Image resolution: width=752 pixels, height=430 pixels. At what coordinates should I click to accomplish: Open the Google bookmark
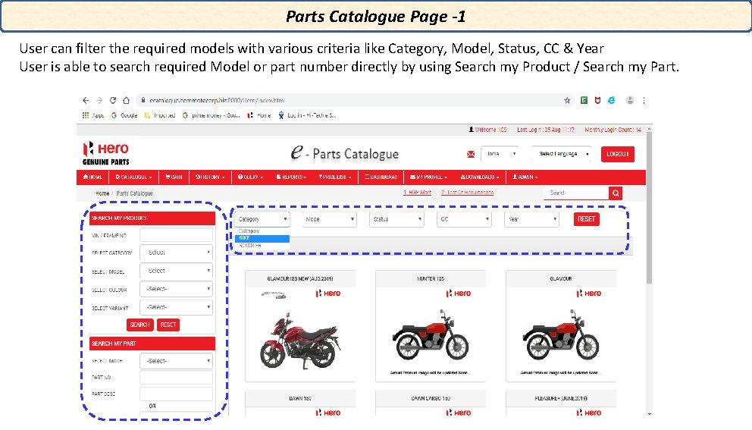(x=124, y=115)
